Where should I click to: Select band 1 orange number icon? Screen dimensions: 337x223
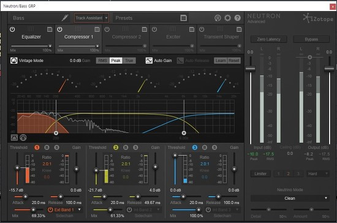click(x=37, y=148)
